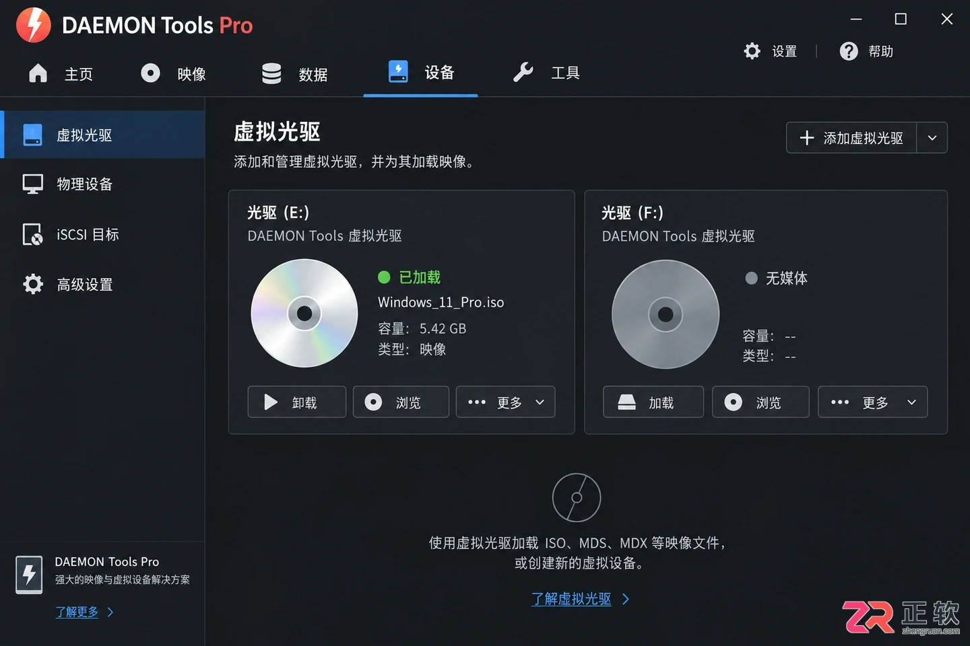970x646 pixels.
Task: Click the chevron next to 了解虚拟光驱
Action: coord(626,599)
